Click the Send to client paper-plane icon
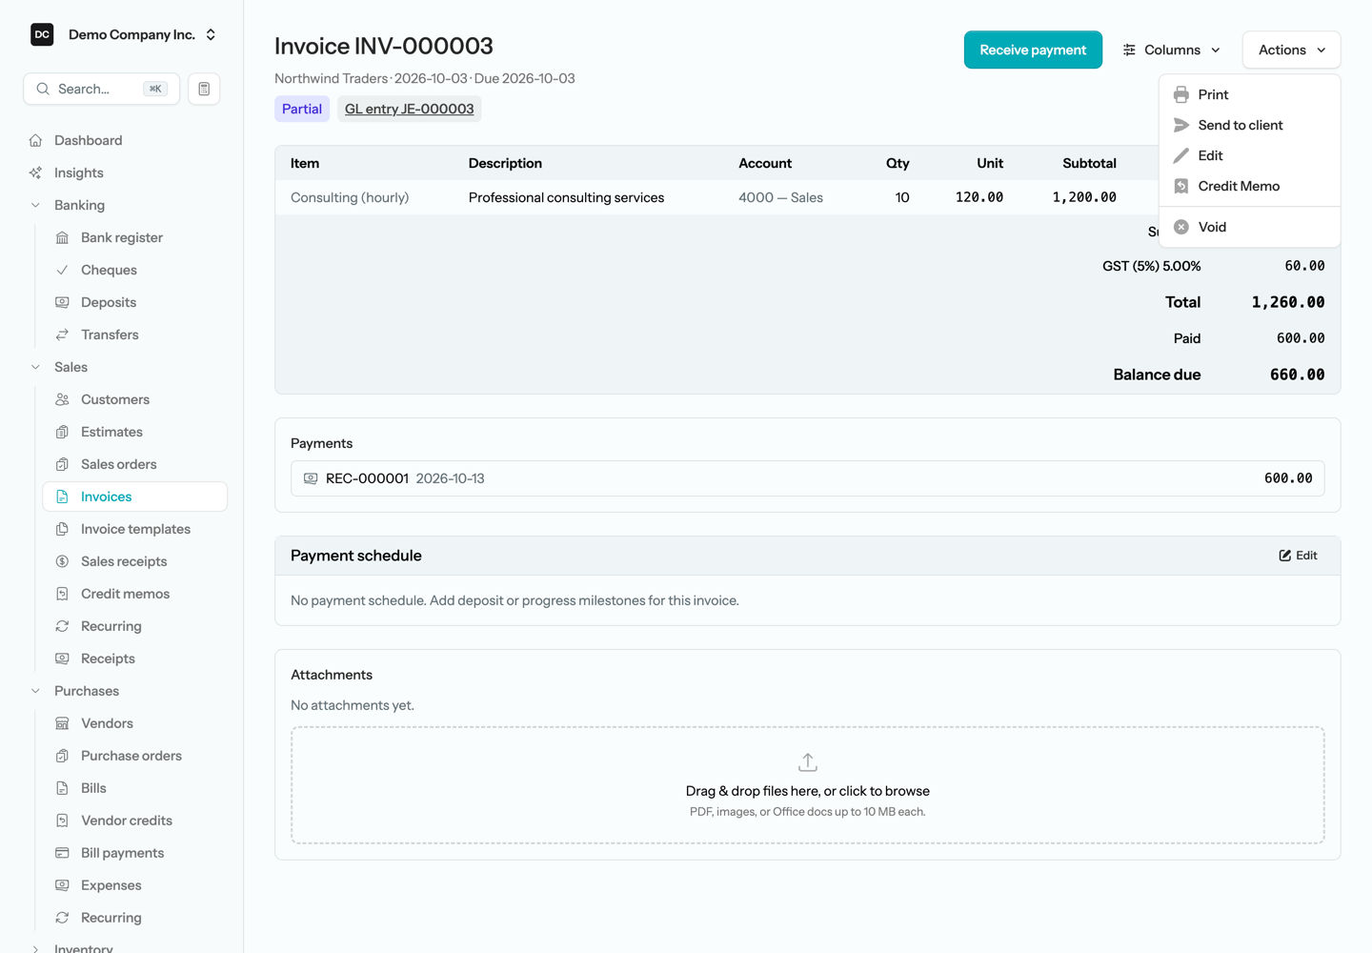This screenshot has width=1372, height=953. click(1181, 125)
